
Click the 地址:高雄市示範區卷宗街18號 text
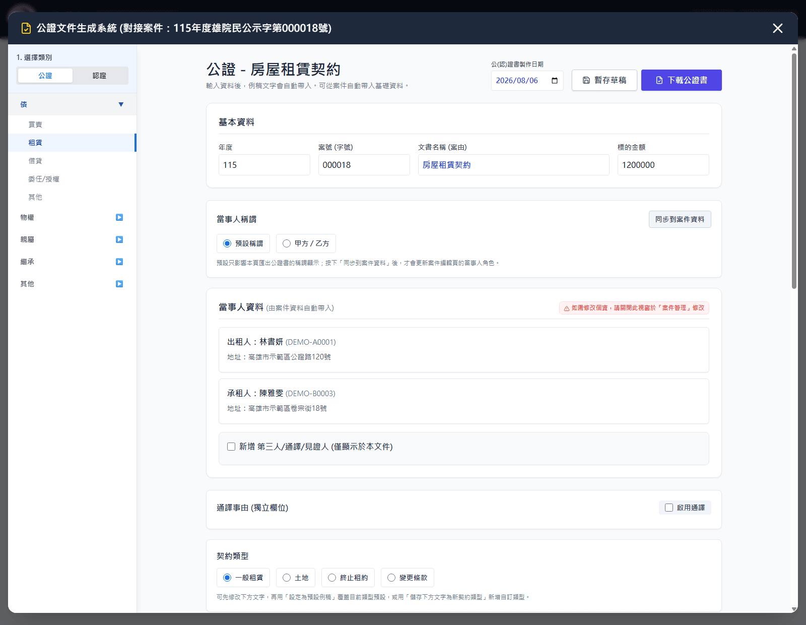tap(277, 408)
